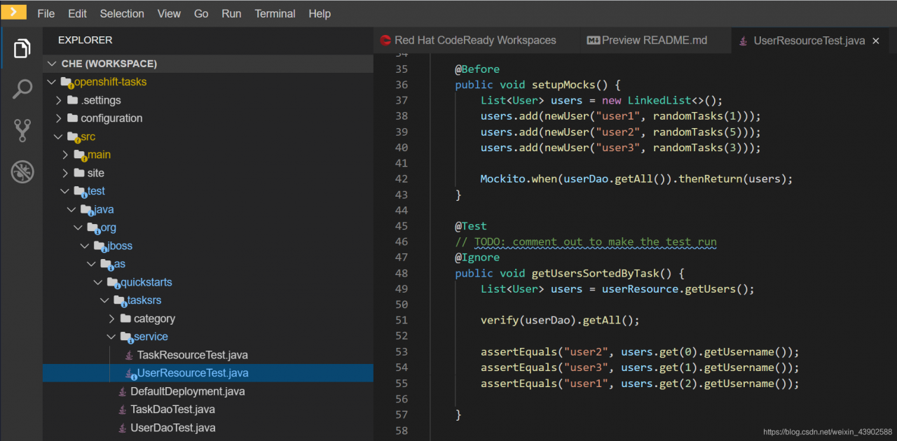Click the yellow arrow logo button
This screenshot has height=441, width=897.
13,12
